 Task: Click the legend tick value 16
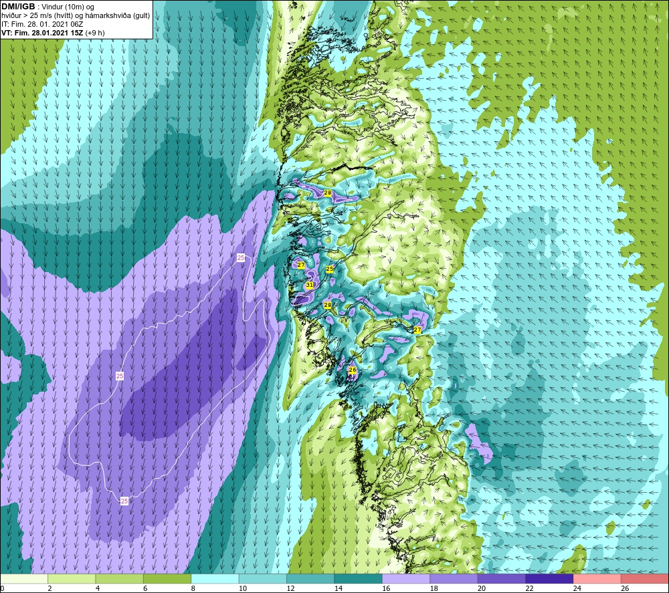click(x=386, y=588)
